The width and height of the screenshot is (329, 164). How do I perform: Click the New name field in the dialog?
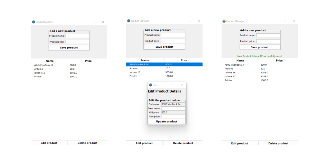point(173,108)
